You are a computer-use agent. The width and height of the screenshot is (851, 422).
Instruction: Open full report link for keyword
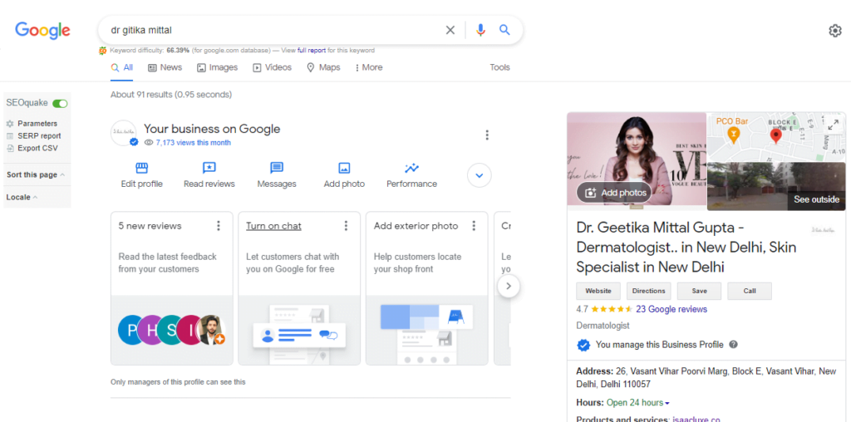pos(312,51)
